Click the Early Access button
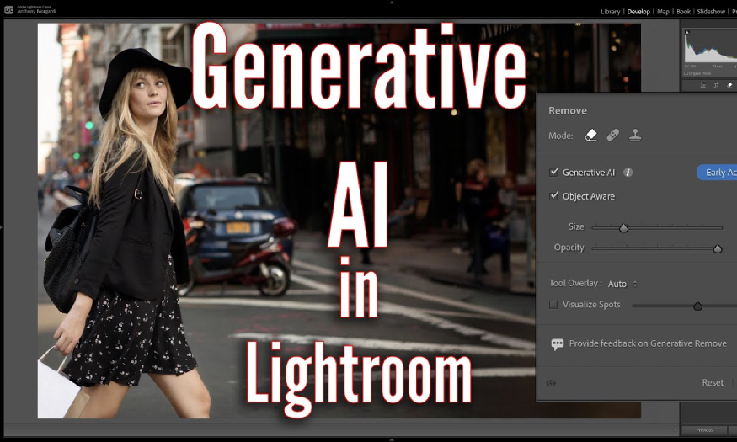The image size is (737, 442). [x=718, y=173]
